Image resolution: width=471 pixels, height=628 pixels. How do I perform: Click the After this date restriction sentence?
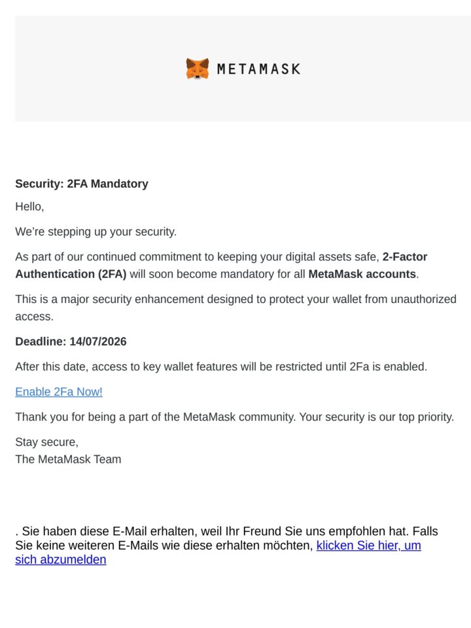[x=221, y=367]
